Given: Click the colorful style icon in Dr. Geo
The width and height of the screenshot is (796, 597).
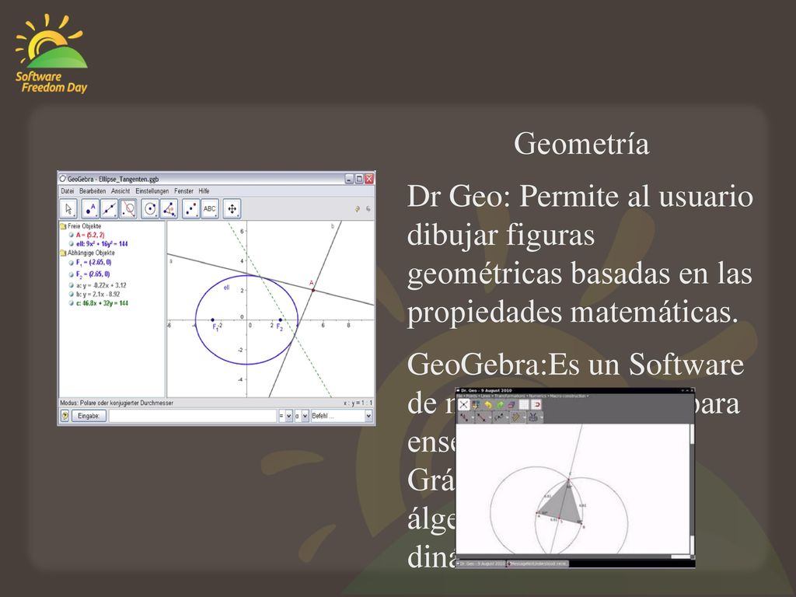Looking at the screenshot, I should point(476,404).
